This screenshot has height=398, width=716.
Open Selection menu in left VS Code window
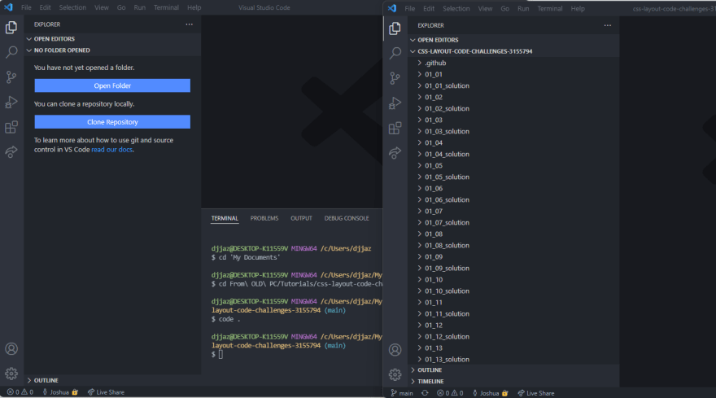72,8
